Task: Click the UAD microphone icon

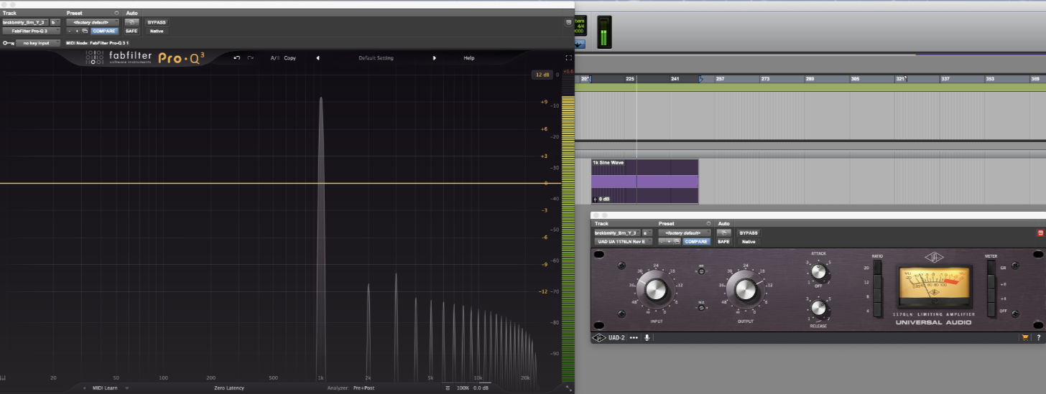Action: (647, 337)
